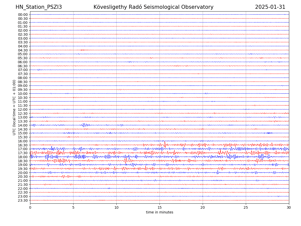This screenshot has height=226, width=301.
Task: Click the vertical UTC local time axis label
Action: coord(15,107)
